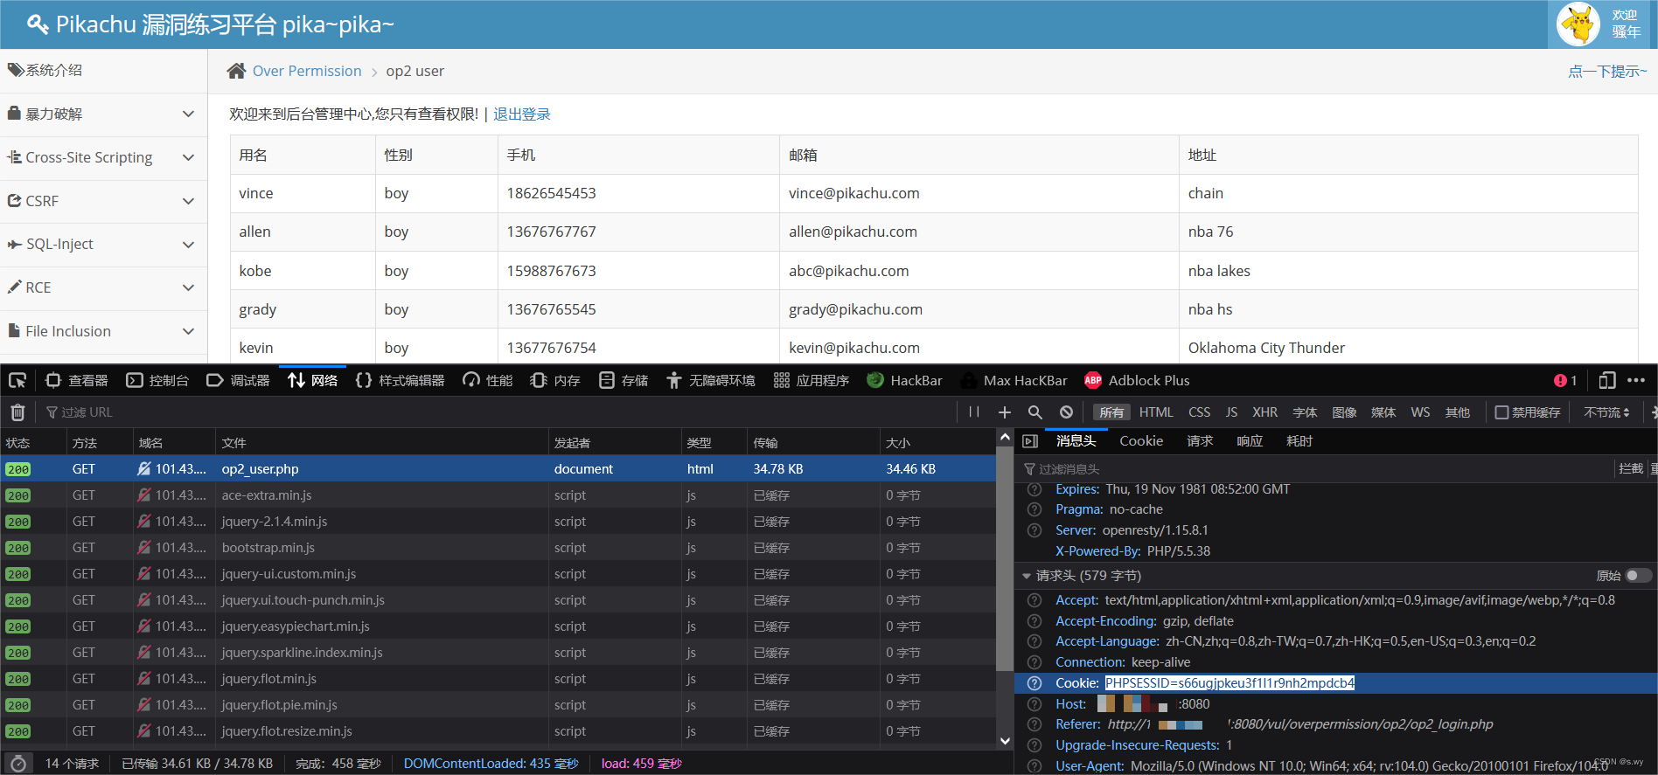Click the home icon in breadcrumb

tap(236, 72)
